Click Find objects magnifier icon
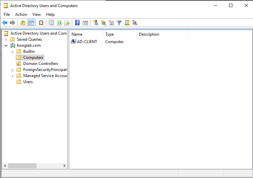The width and height of the screenshot is (253, 178). [x=127, y=23]
